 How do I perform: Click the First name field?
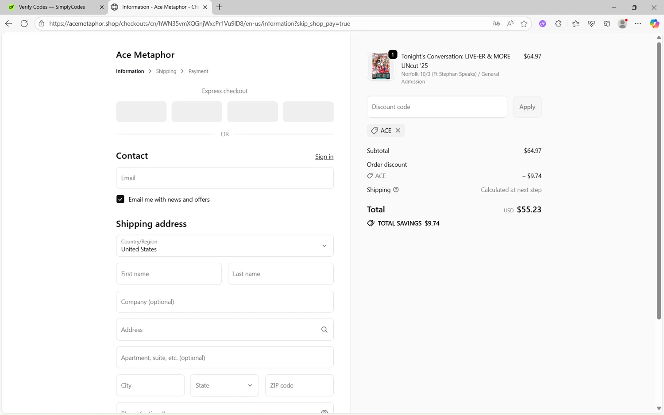pyautogui.click(x=169, y=274)
